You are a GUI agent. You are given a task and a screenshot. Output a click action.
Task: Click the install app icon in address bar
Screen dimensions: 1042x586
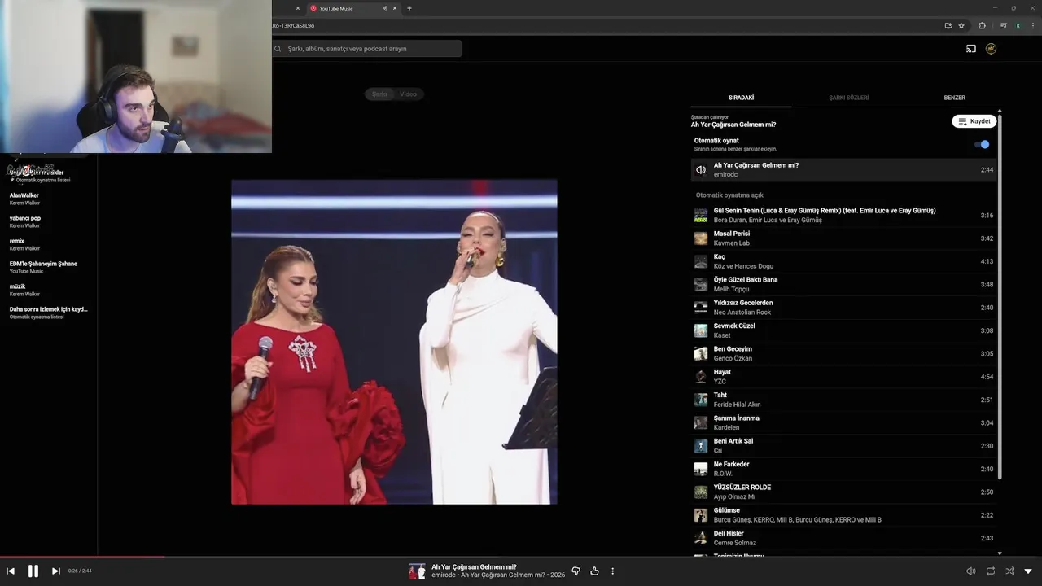click(x=948, y=25)
